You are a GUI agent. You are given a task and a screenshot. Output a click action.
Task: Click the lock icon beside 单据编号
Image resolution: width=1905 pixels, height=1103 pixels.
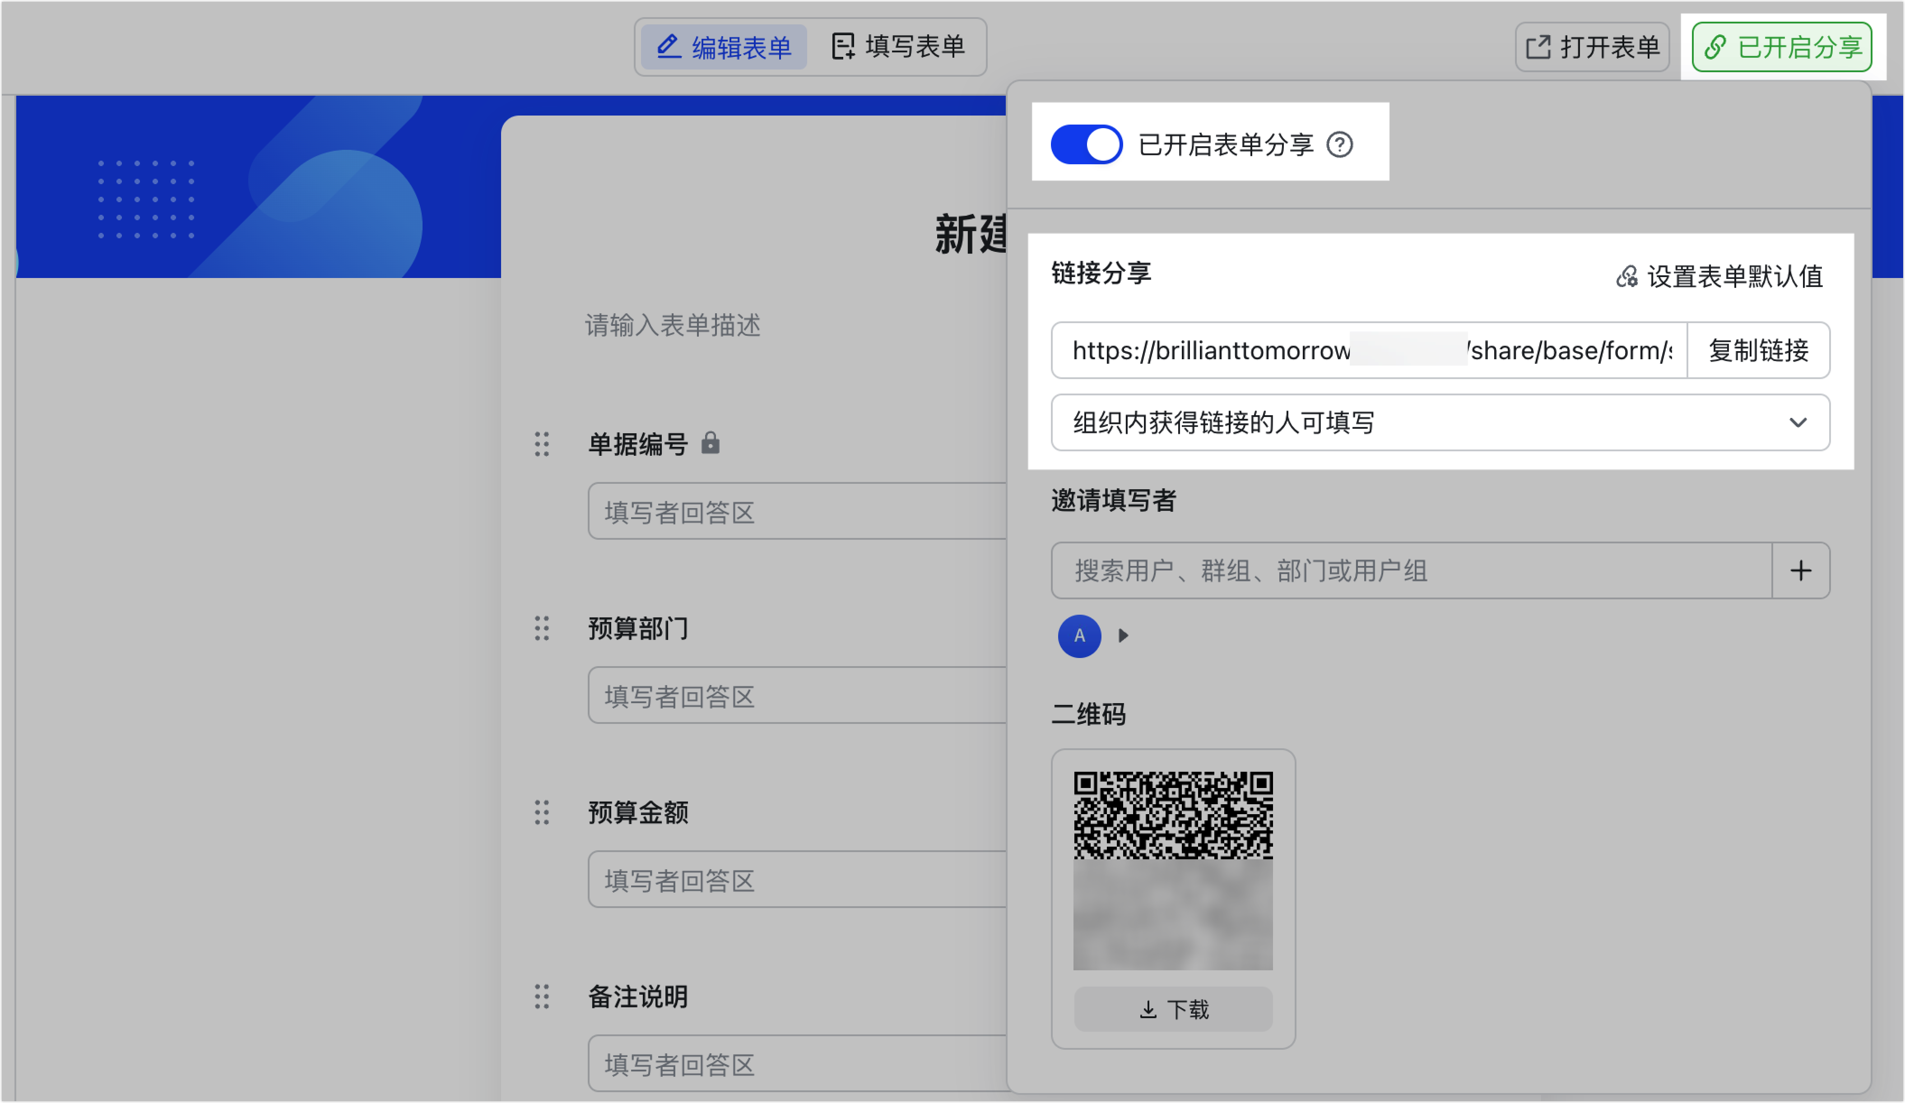[x=710, y=443]
